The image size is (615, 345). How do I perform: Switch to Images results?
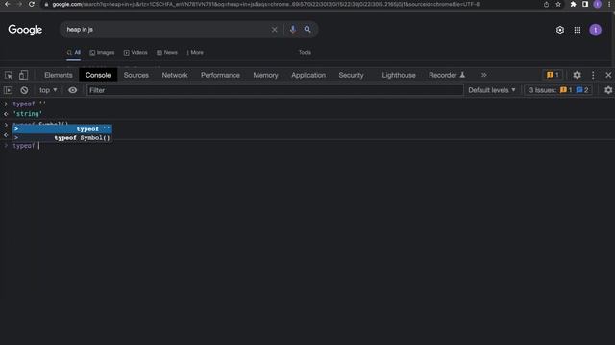pos(102,52)
